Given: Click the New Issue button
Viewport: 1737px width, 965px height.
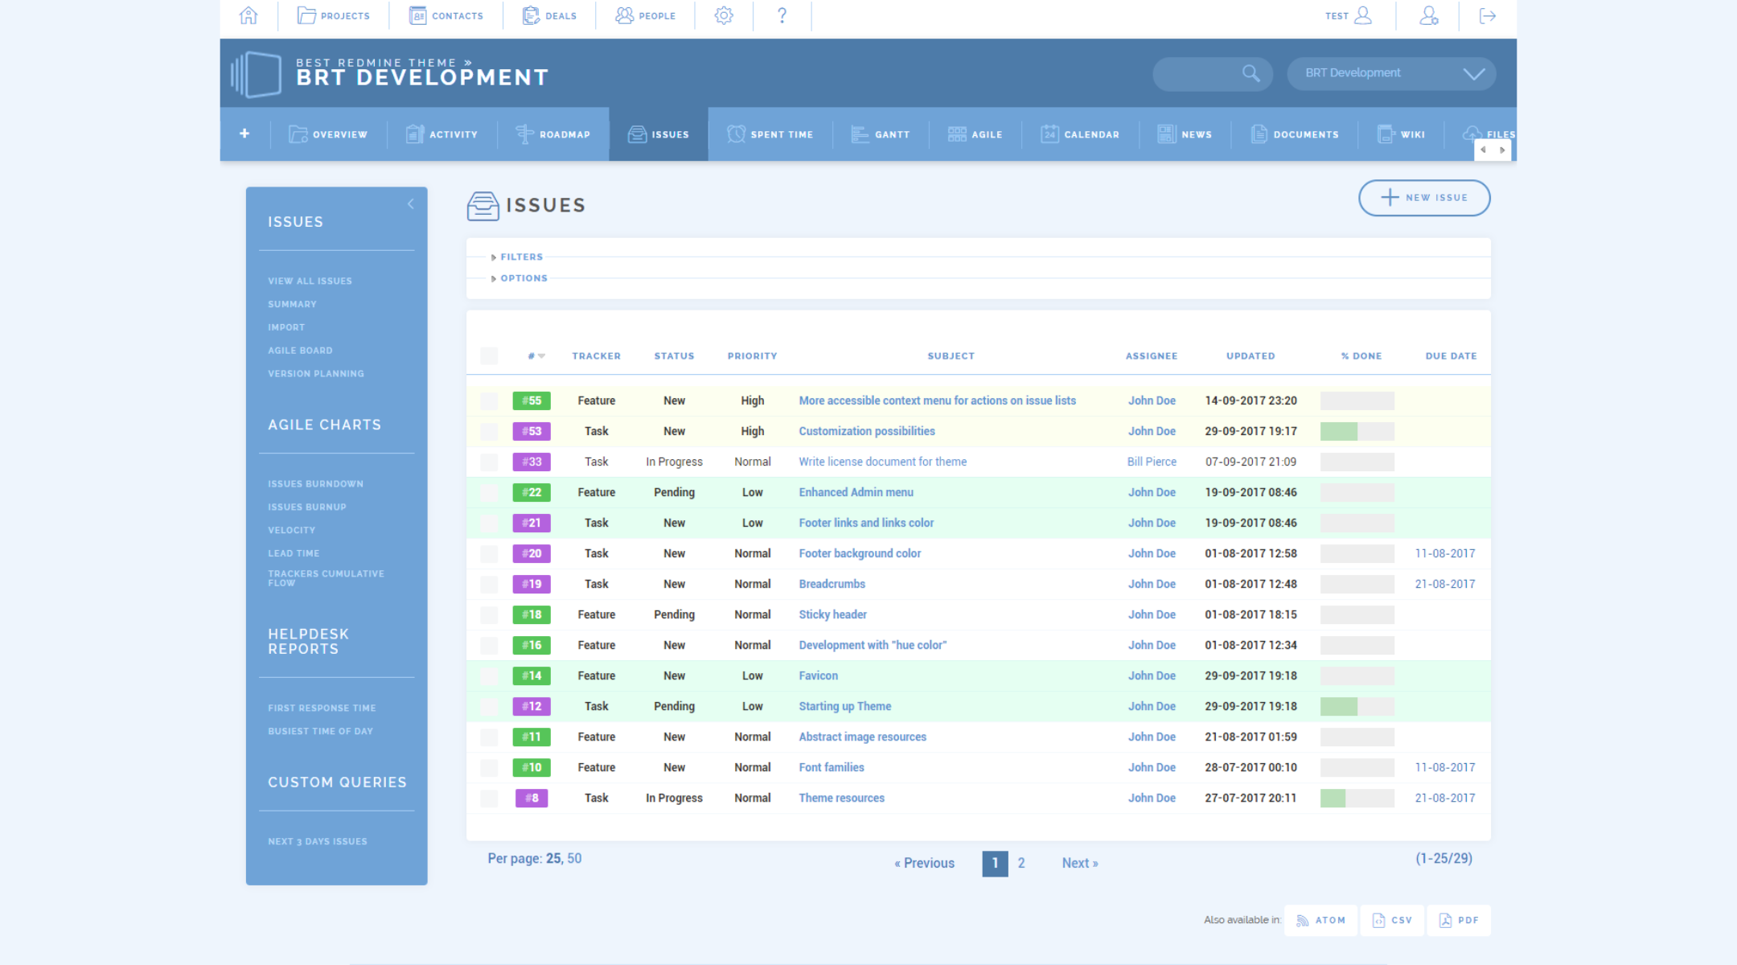Looking at the screenshot, I should point(1424,198).
